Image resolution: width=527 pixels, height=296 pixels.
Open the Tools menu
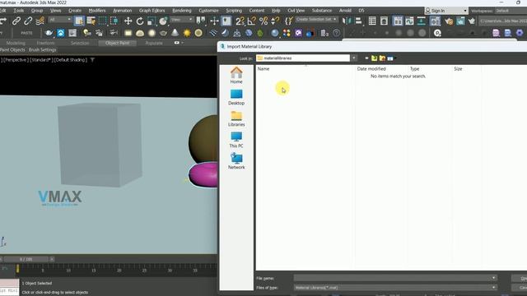(18, 11)
